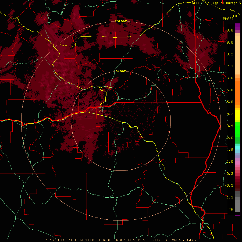
Task: Click the 0.2 value on the color scale
Action: point(230,173)
